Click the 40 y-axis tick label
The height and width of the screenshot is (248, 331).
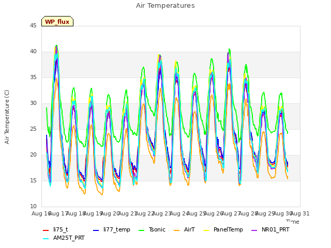point(33,51)
